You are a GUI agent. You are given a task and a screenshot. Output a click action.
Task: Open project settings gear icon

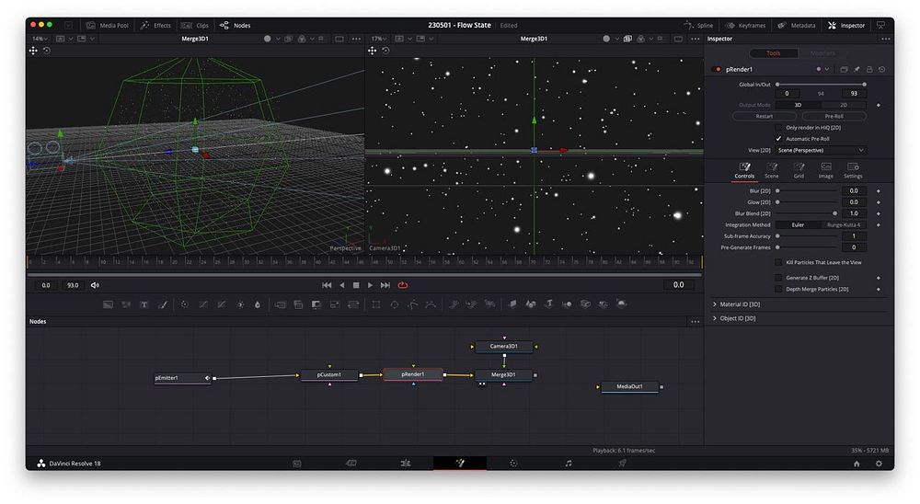pos(879,464)
